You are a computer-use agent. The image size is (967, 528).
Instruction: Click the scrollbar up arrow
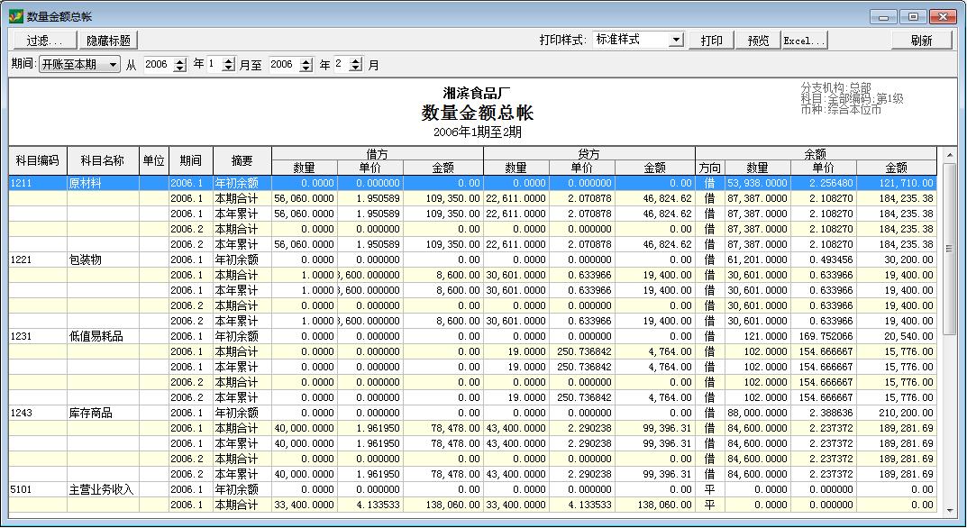tap(950, 153)
